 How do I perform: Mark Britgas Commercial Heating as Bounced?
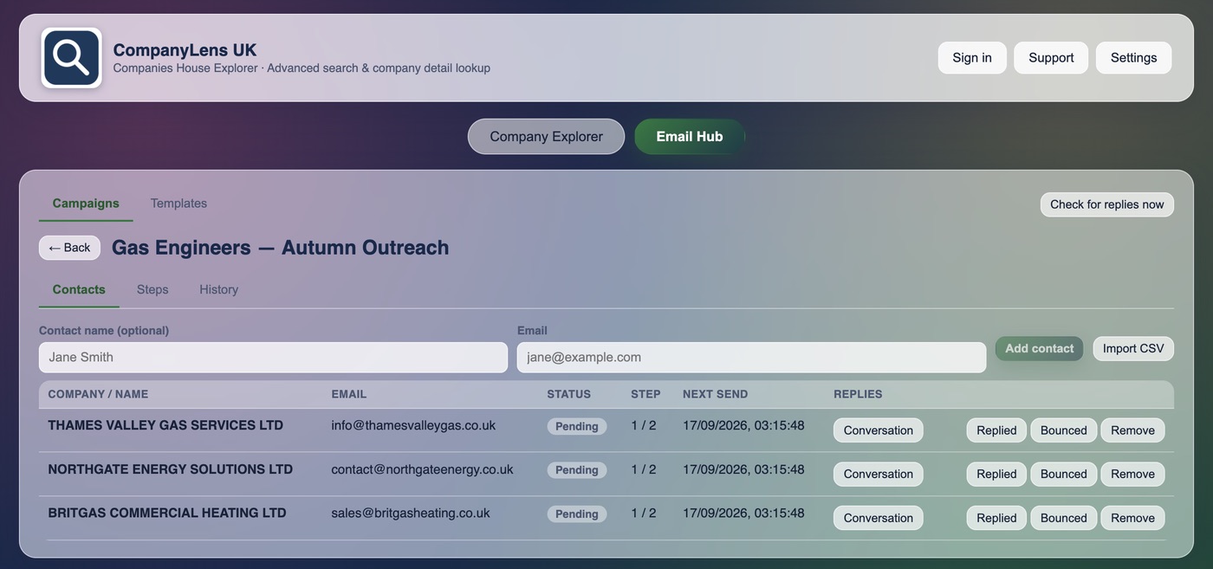[x=1064, y=518]
